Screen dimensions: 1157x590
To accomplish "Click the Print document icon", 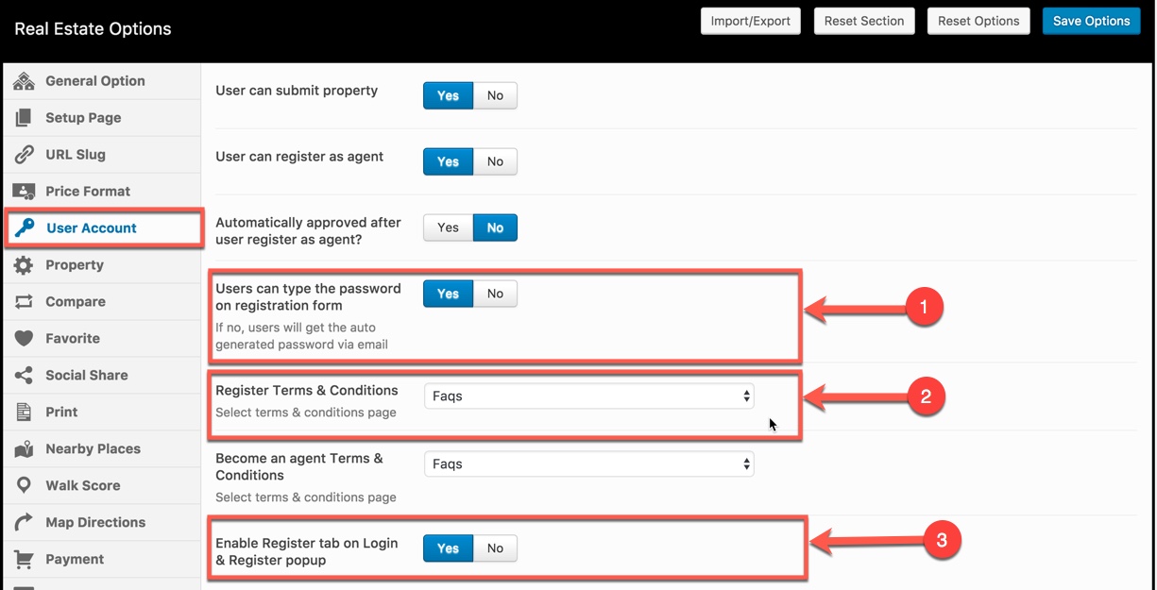I will pos(24,413).
